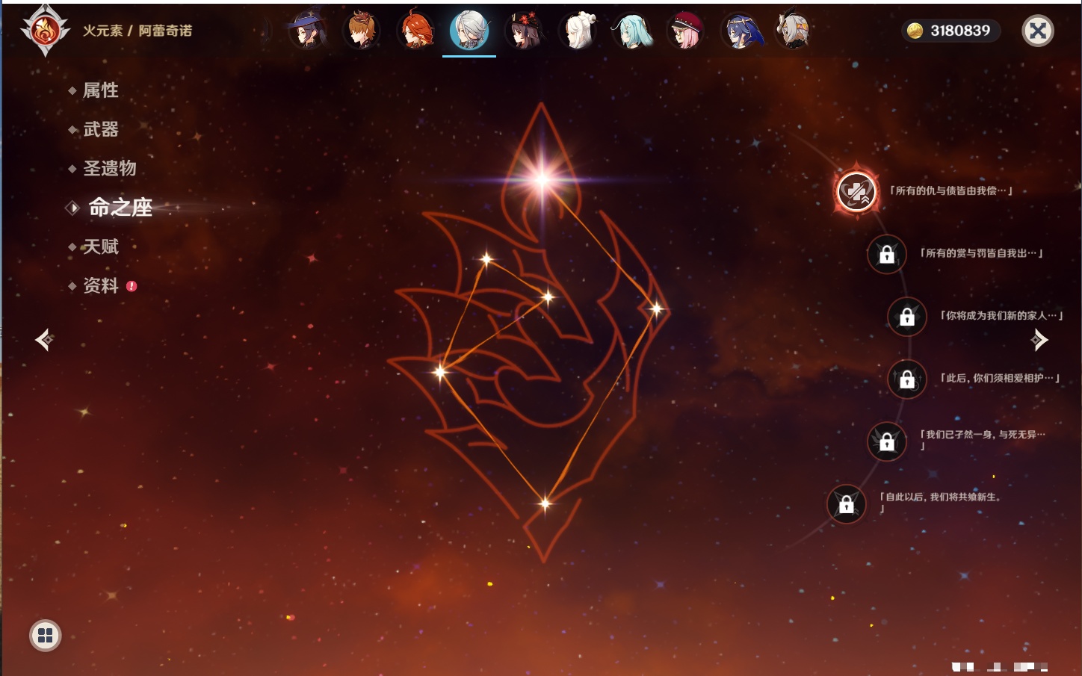
Task: Select the purple witch hat character avatar
Action: click(x=306, y=31)
